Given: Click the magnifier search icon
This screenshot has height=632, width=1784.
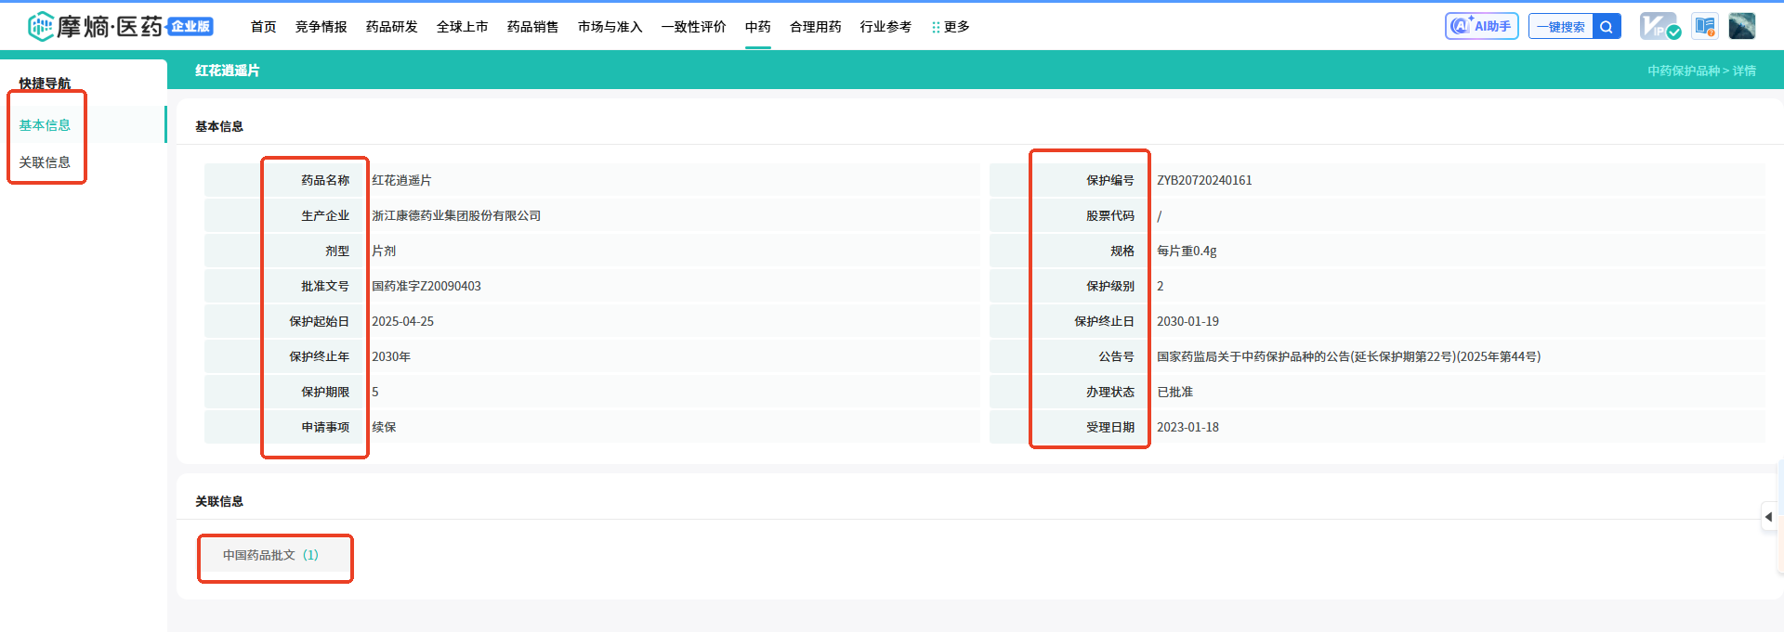Looking at the screenshot, I should click(1607, 26).
